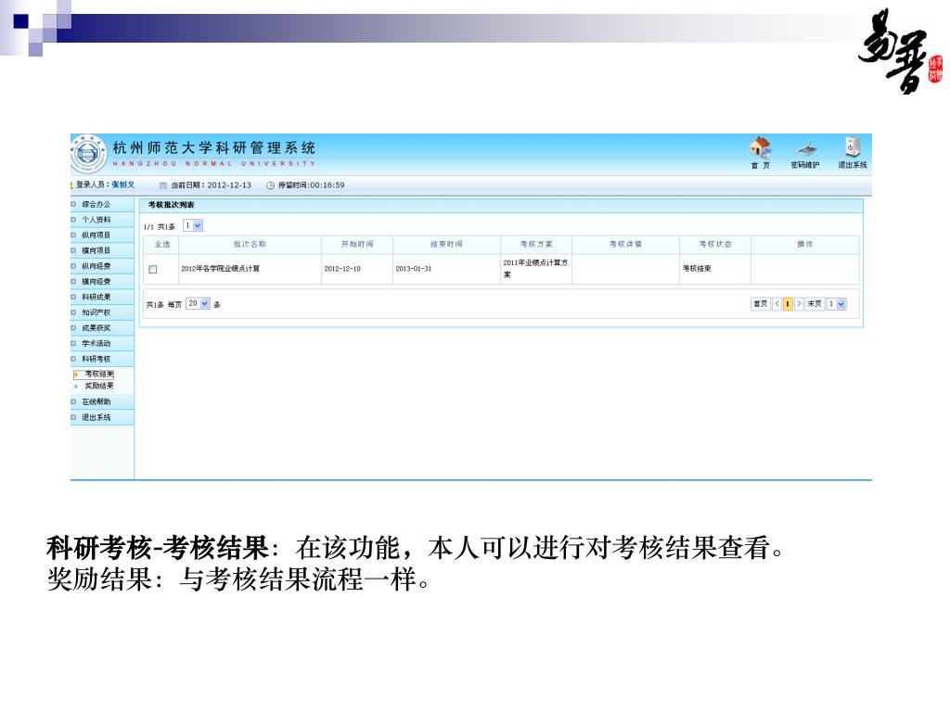The image size is (950, 712).
Task: Click the previous page arrow button
Action: tap(777, 304)
